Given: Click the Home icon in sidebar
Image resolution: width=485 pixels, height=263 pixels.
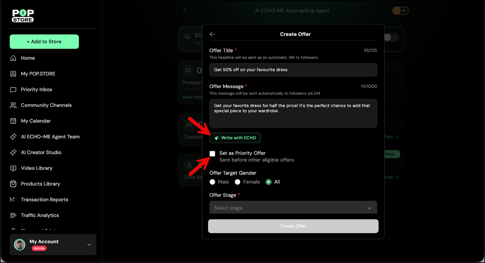Looking at the screenshot, I should click(13, 58).
